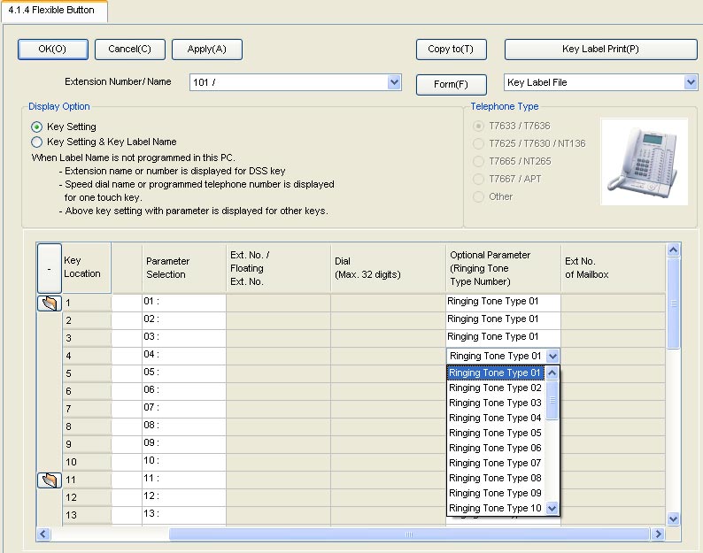
Task: Click the Apply(A) button
Action: click(206, 50)
